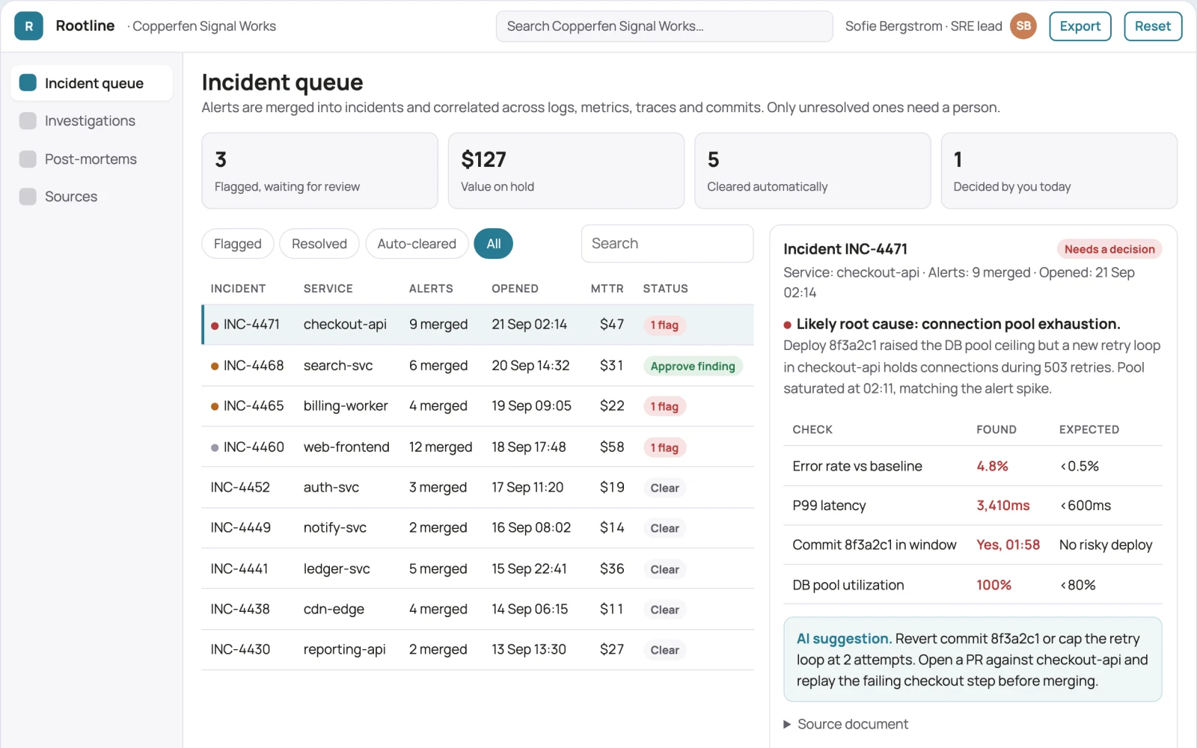
Task: Open the Investigations menu item
Action: point(91,121)
